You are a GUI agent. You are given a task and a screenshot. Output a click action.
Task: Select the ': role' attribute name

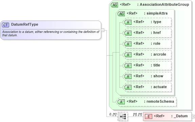point(155,43)
